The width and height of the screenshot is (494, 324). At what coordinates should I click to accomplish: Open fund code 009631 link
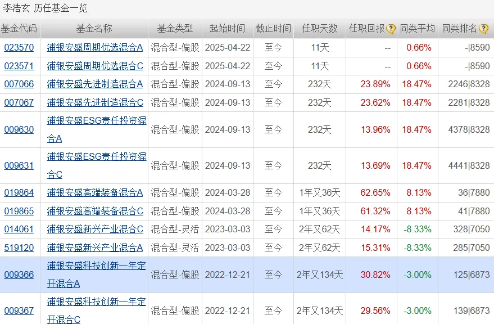coord(19,165)
